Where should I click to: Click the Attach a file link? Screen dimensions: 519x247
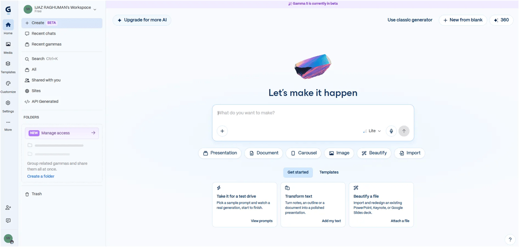(400, 221)
